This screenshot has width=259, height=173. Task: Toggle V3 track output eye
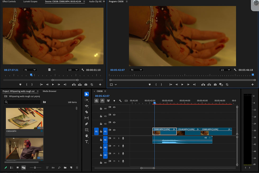click(114, 115)
